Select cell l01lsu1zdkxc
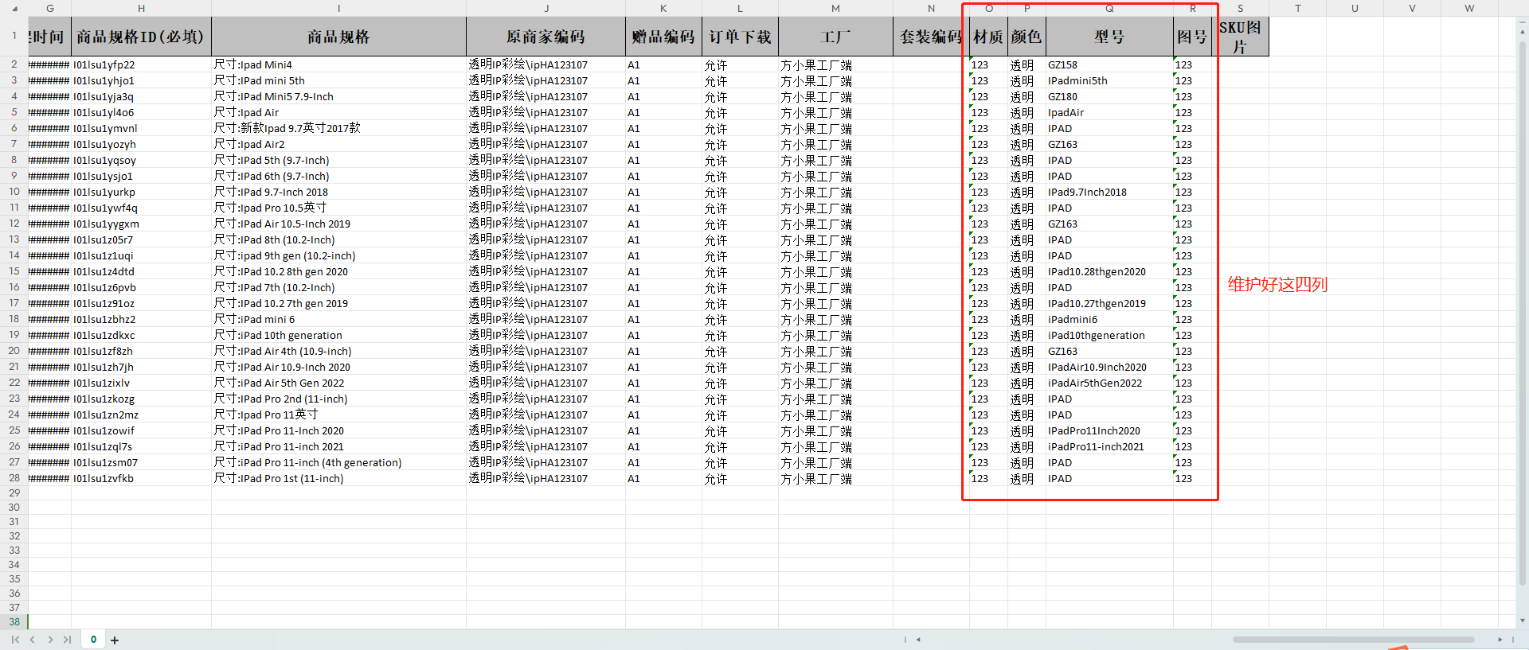Image resolution: width=1529 pixels, height=650 pixels. pos(141,335)
